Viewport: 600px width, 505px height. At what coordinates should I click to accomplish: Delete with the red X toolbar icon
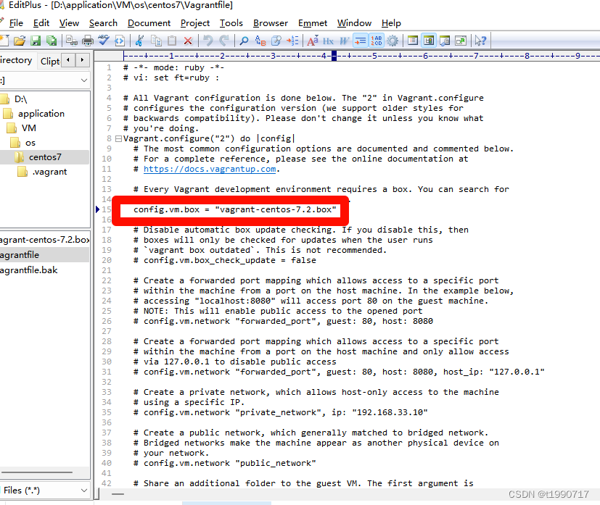click(x=188, y=41)
